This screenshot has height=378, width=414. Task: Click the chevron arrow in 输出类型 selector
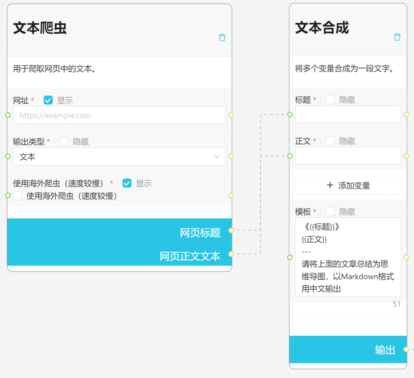pyautogui.click(x=217, y=157)
